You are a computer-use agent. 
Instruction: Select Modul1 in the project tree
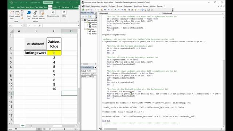pyautogui.click(x=93, y=32)
